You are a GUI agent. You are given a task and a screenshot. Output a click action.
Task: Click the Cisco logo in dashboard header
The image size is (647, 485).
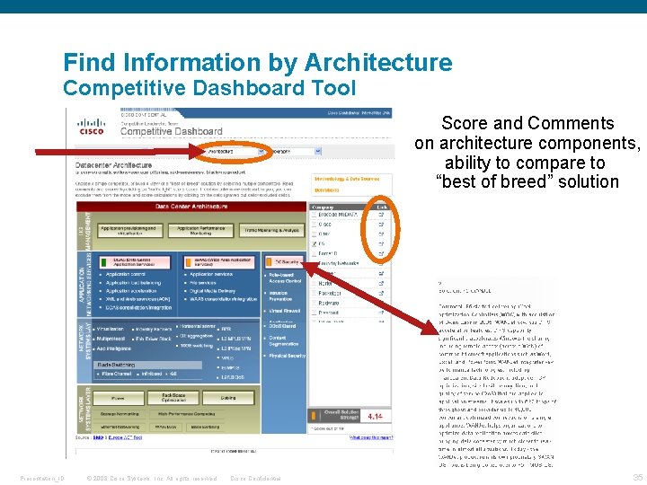[x=92, y=127]
